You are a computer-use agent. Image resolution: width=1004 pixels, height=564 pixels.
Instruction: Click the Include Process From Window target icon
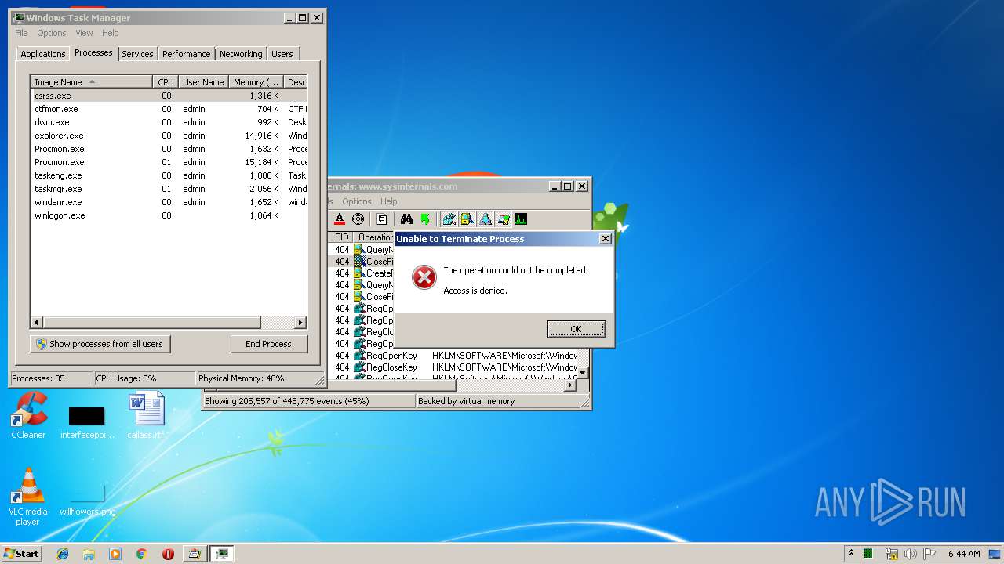[358, 219]
